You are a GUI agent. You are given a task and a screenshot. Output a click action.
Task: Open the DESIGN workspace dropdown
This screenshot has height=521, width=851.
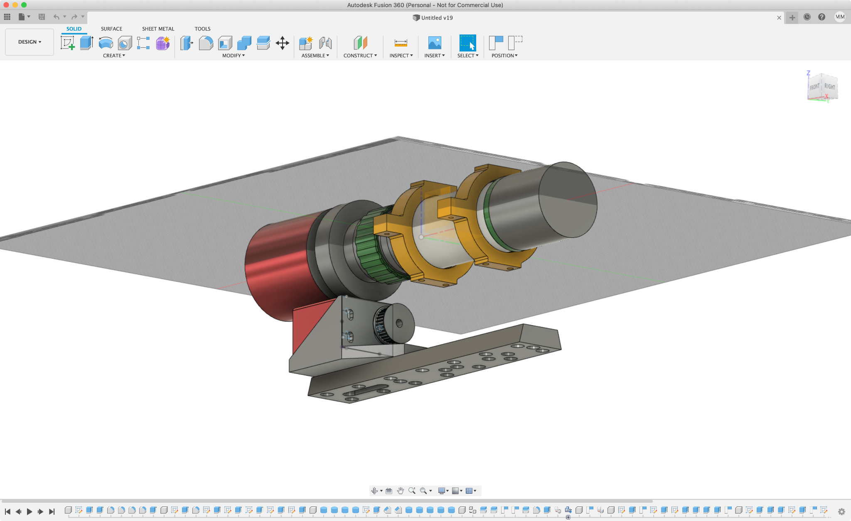[30, 42]
